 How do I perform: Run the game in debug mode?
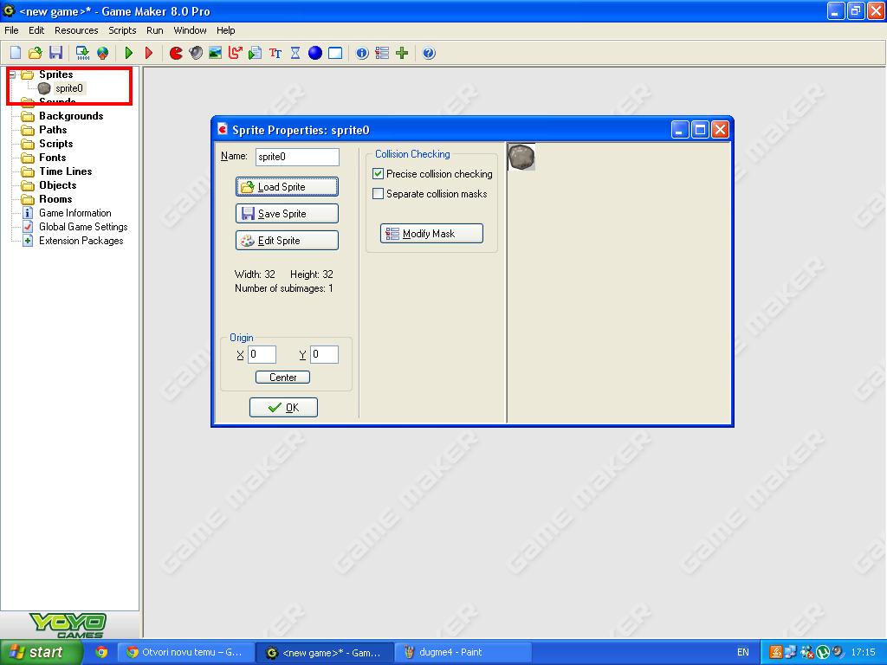[149, 53]
